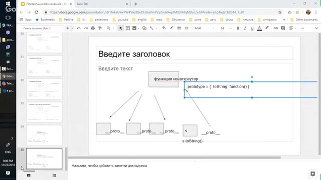Add a comment from the toolbar
This screenshot has width=321, height=180.
click(x=283, y=28)
